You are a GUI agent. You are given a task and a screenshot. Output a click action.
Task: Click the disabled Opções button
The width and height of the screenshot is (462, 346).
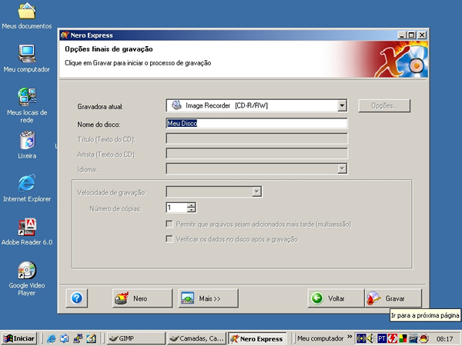click(x=384, y=105)
